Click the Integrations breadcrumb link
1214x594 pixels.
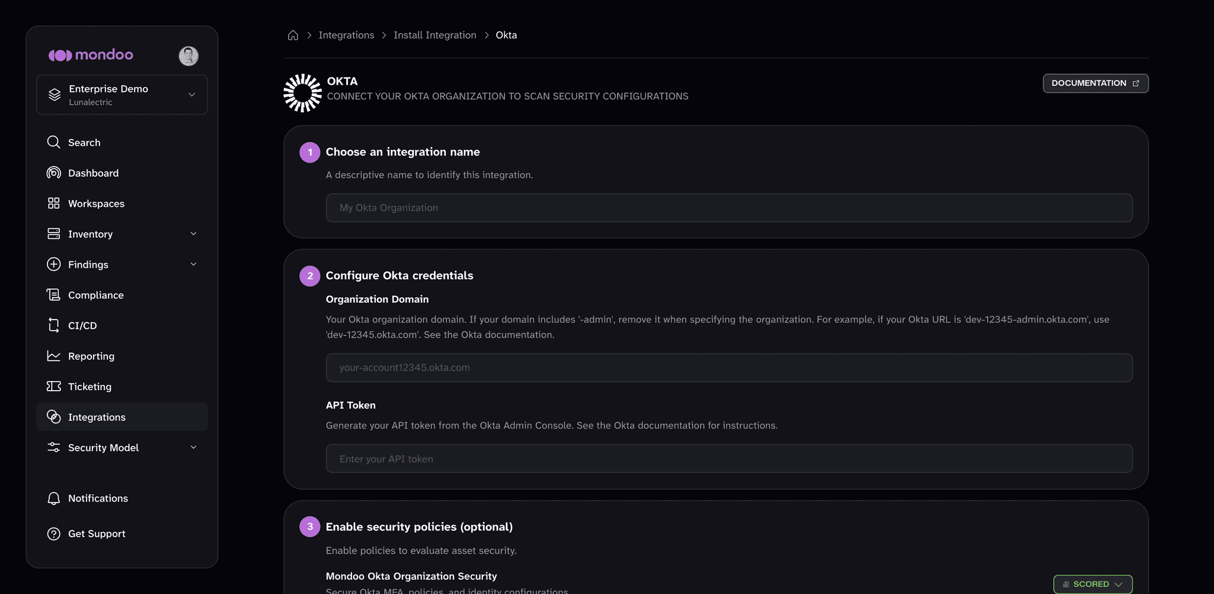coord(346,35)
